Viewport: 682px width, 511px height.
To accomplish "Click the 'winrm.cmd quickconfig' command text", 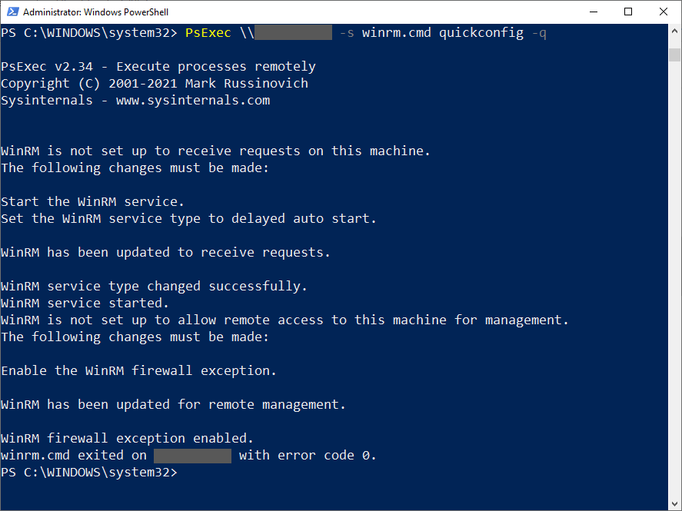I will click(443, 32).
